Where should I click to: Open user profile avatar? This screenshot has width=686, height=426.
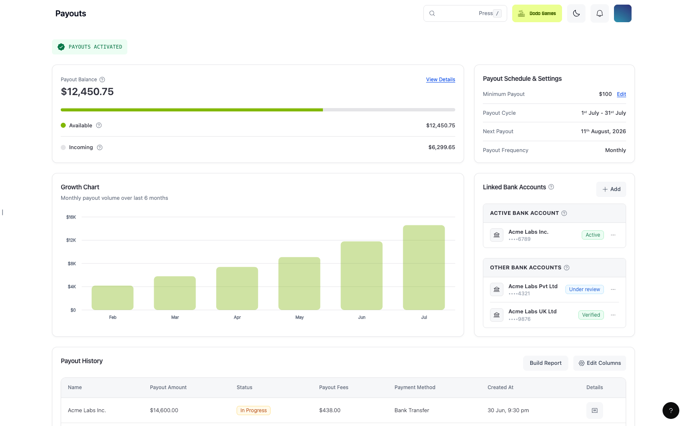click(x=623, y=13)
